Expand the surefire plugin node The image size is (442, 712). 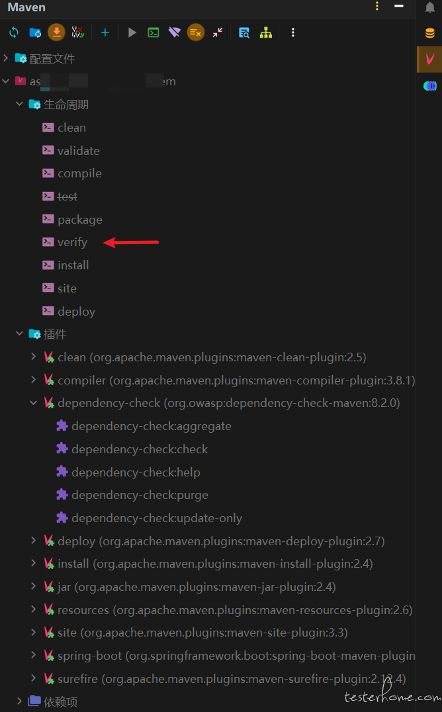point(34,678)
